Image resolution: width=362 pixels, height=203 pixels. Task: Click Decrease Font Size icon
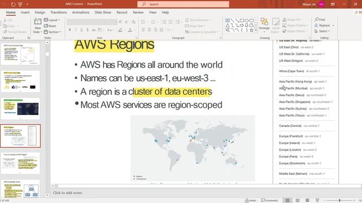127,22
